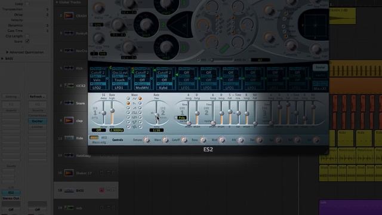The width and height of the screenshot is (382, 215).
Task: Click the Refresh button on channel strip
Action: (37, 97)
